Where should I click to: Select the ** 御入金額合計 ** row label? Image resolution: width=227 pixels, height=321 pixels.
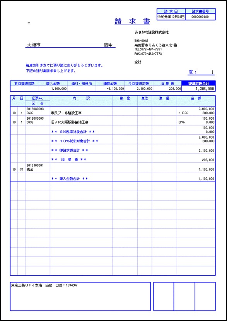pos(70,179)
